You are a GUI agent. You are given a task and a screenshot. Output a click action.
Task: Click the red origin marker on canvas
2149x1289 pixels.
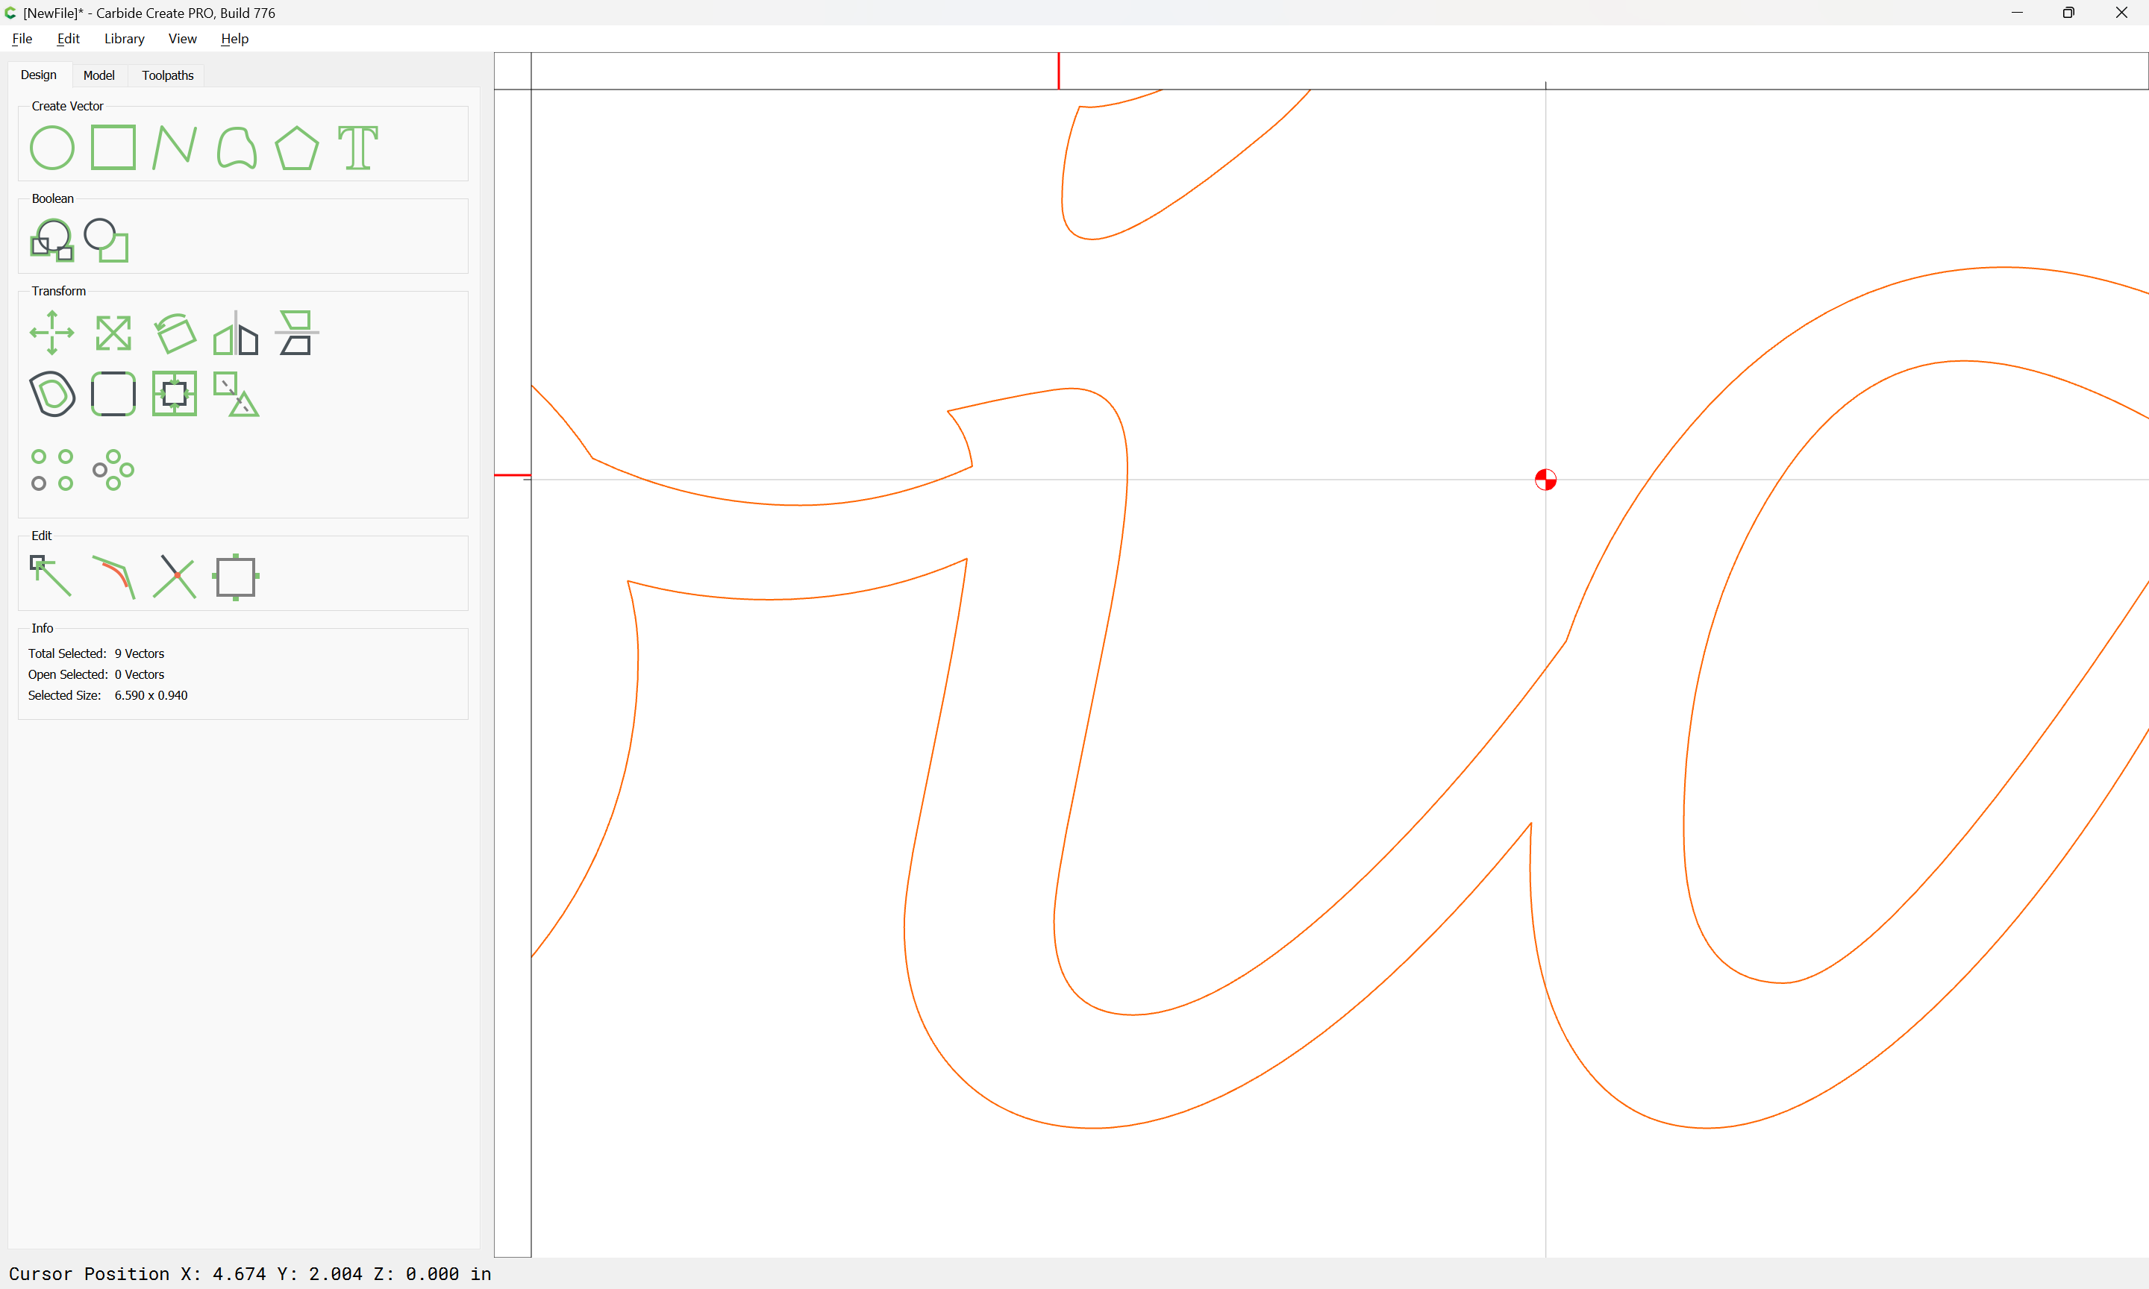(x=1545, y=480)
